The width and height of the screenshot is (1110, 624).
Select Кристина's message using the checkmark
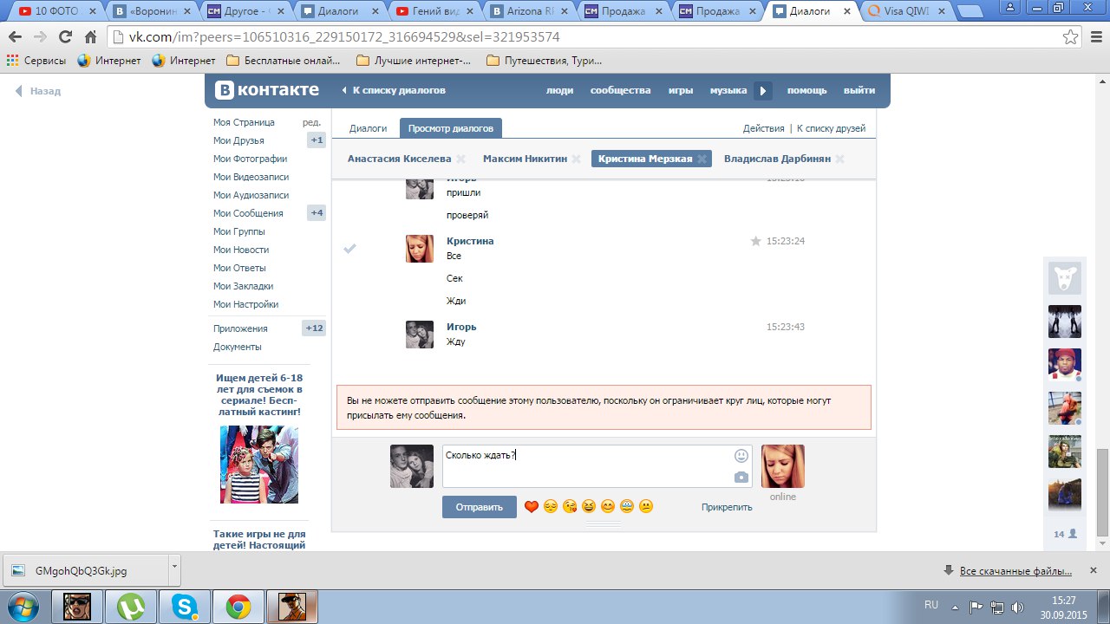[349, 249]
